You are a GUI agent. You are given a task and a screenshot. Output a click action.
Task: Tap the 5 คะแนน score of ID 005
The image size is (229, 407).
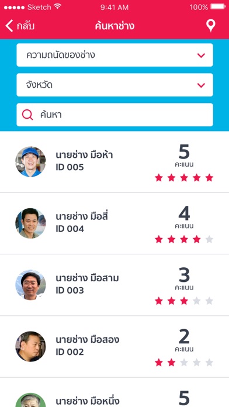[184, 156]
